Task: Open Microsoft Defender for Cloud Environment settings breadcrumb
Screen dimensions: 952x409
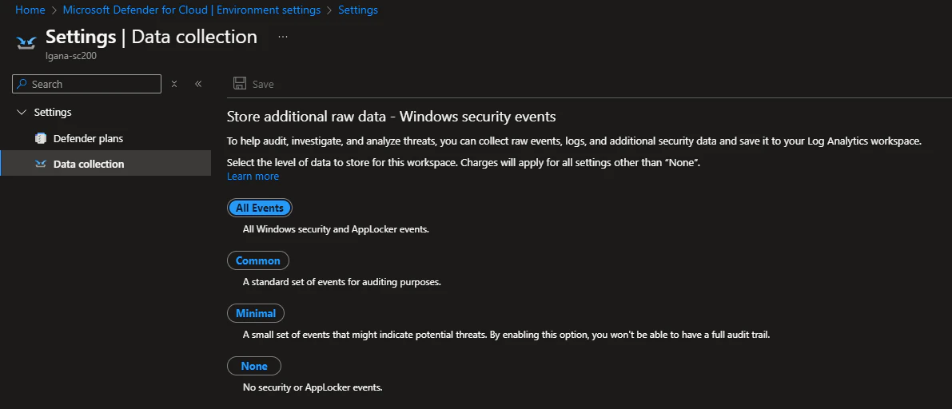Action: (192, 10)
